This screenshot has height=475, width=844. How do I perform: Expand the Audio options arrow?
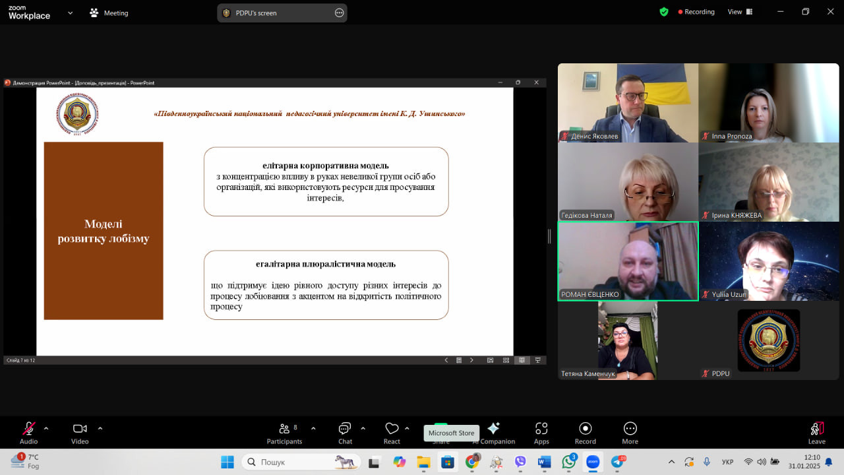pos(46,428)
